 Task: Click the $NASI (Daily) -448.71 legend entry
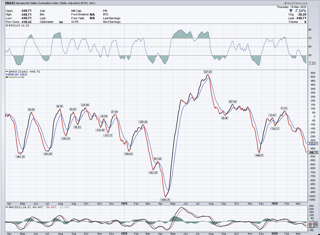[23, 72]
